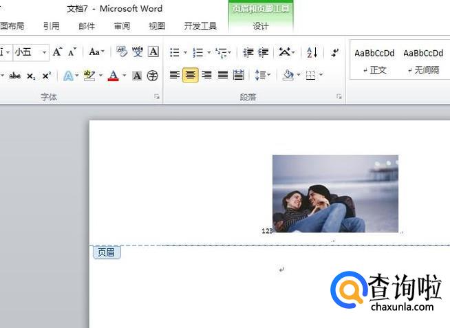Toggle superscript formatting

point(47,76)
